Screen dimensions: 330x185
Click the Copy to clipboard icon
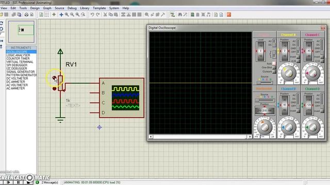(x=110, y=14)
